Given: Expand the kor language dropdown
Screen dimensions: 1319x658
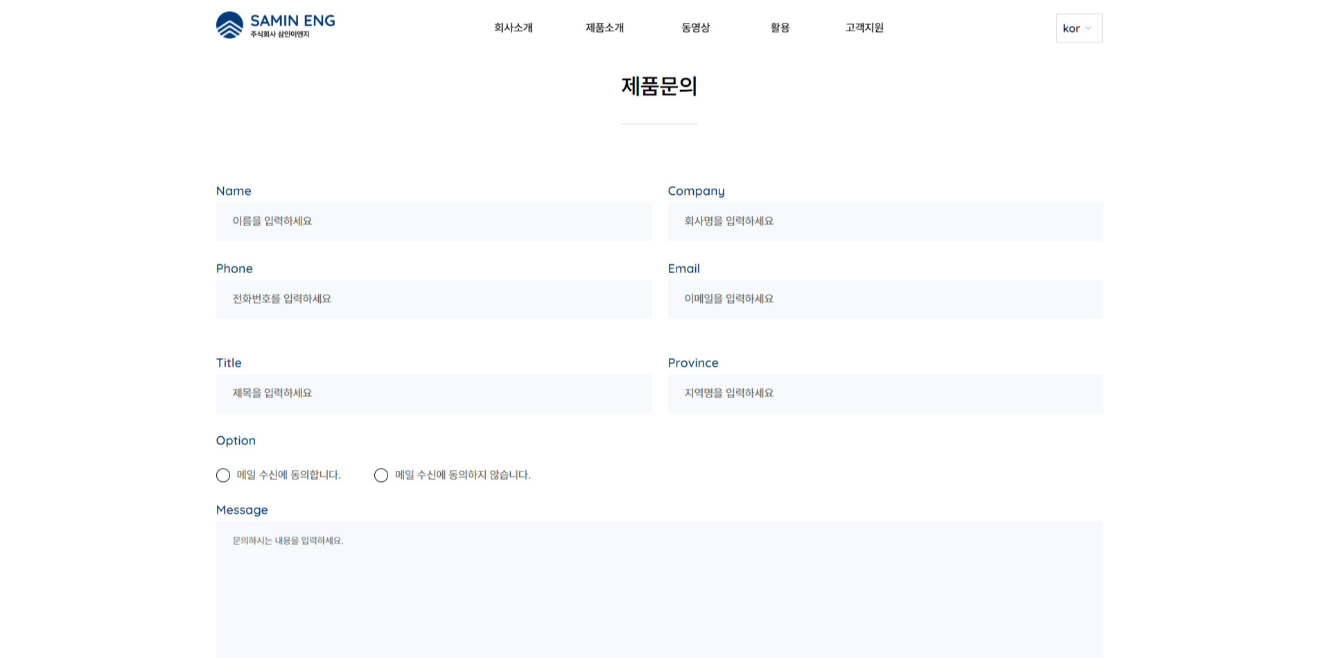Looking at the screenshot, I should tap(1078, 28).
